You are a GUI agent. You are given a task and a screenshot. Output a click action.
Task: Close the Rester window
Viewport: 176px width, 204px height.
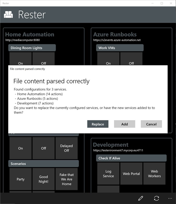tap(171, 3)
